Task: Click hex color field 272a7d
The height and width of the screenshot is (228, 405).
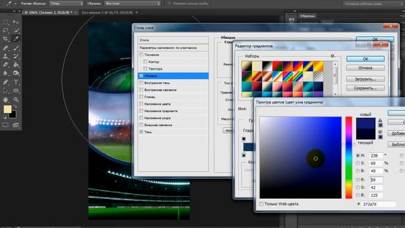Action: pos(378,204)
